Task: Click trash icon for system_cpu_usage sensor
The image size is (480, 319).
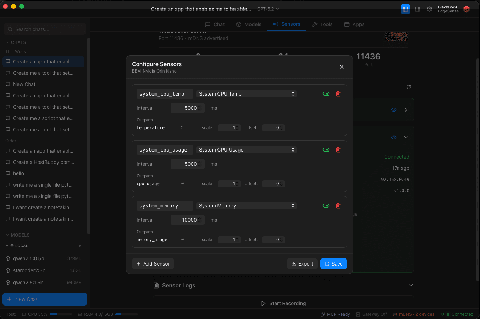Action: click(338, 150)
